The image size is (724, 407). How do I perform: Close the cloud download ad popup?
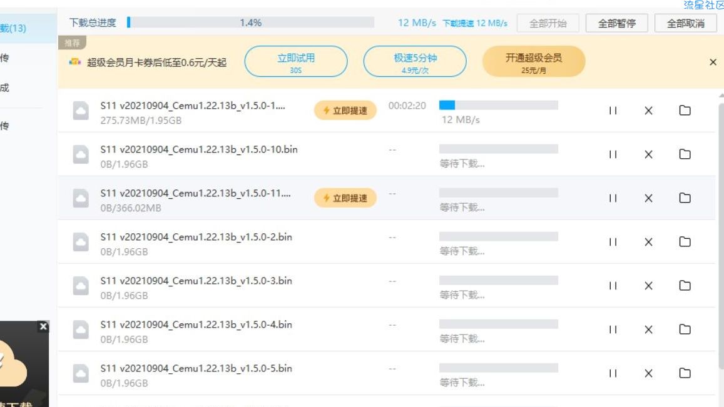click(x=43, y=326)
